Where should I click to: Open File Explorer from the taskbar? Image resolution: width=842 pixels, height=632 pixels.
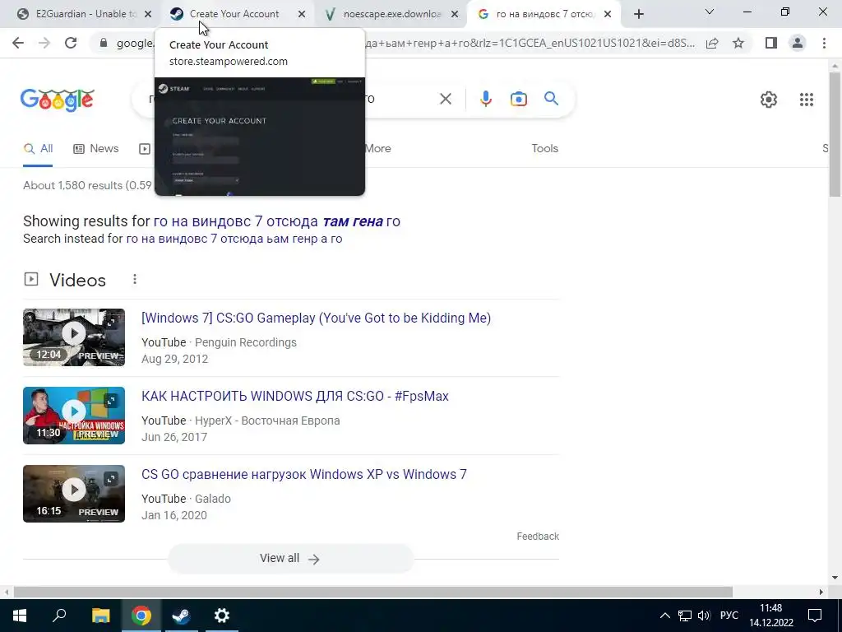[x=100, y=616]
